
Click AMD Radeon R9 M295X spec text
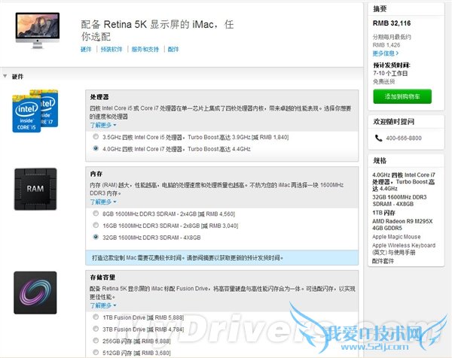[x=402, y=224]
